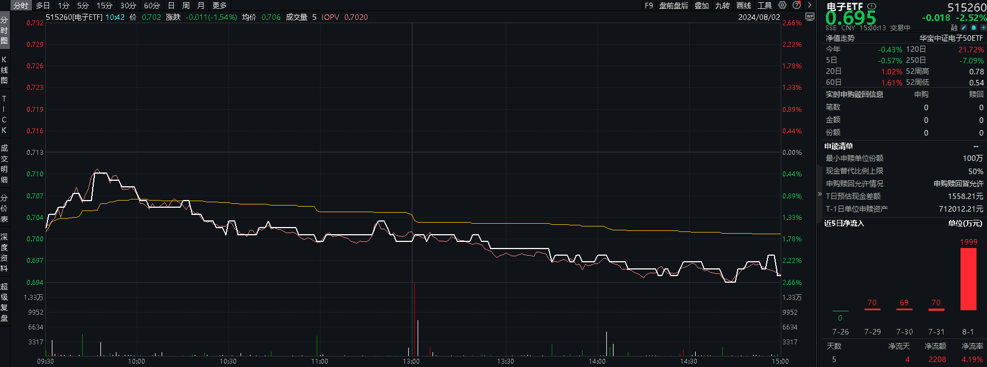Switch to the 15分 chart period

tap(105, 6)
